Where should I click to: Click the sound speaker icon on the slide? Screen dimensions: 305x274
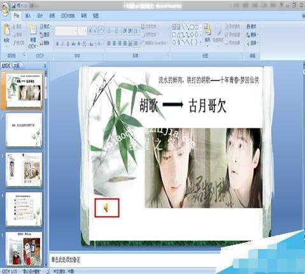106,208
